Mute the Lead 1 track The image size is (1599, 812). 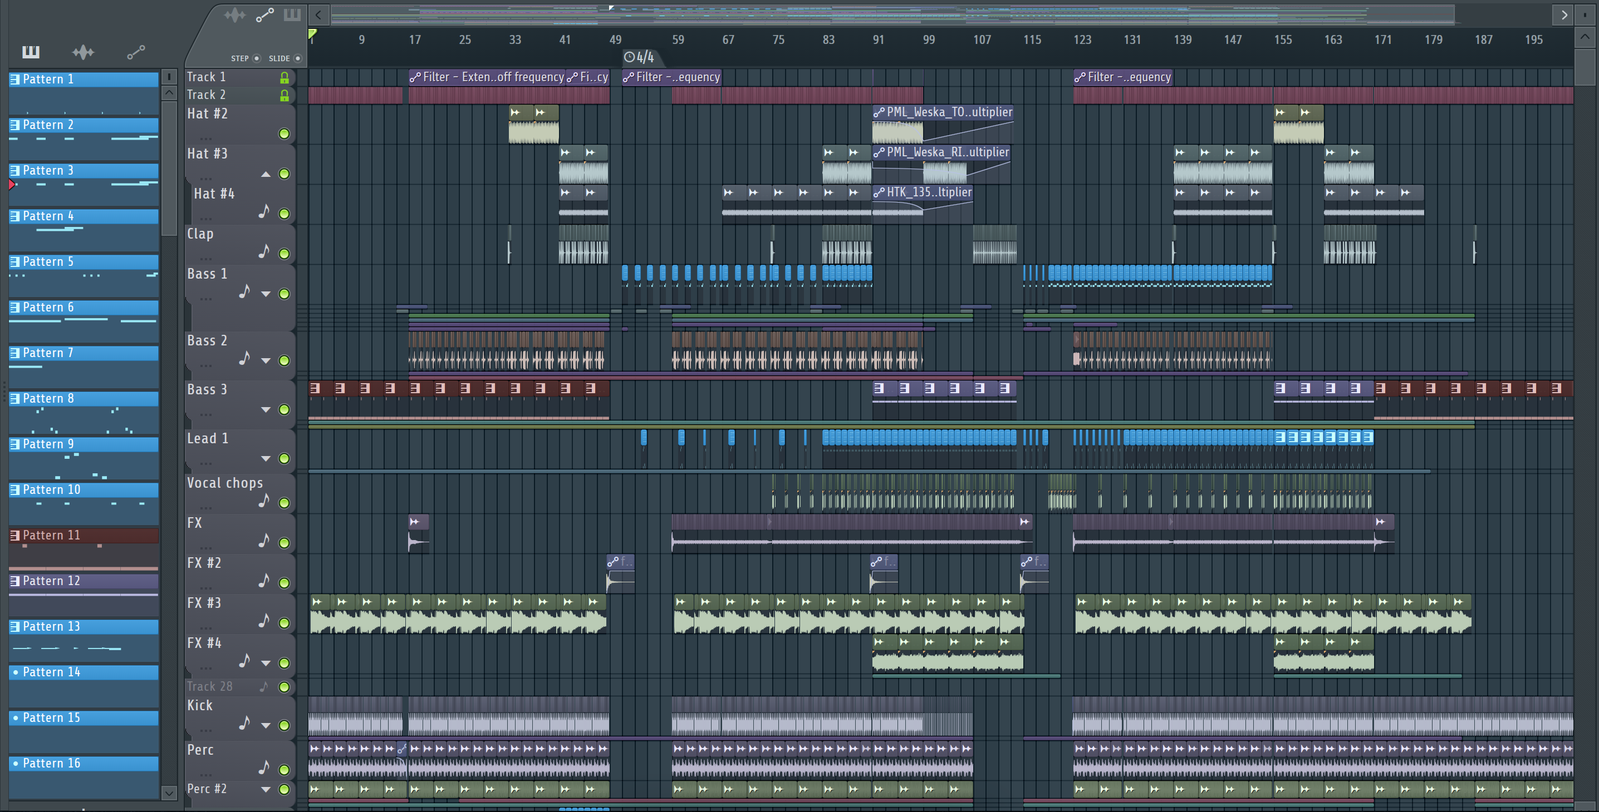pyautogui.click(x=285, y=459)
